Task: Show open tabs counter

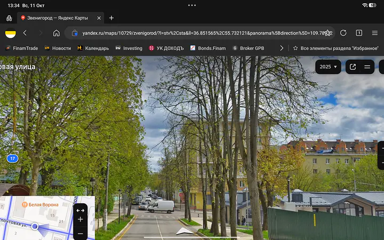Action: (359, 33)
